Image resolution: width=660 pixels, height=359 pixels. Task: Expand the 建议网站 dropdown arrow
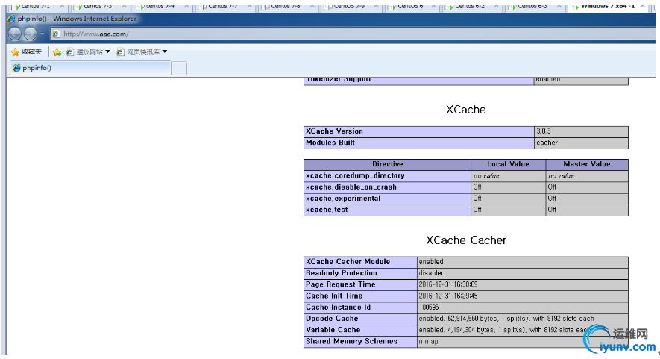pos(107,51)
